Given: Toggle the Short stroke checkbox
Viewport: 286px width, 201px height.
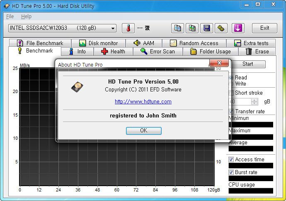Looking at the screenshot, I should (x=231, y=93).
